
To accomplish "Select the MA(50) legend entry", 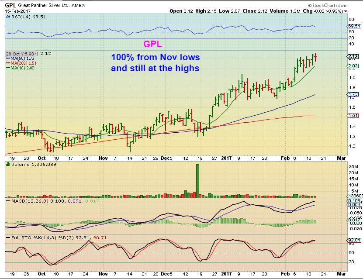I will click(x=20, y=59).
